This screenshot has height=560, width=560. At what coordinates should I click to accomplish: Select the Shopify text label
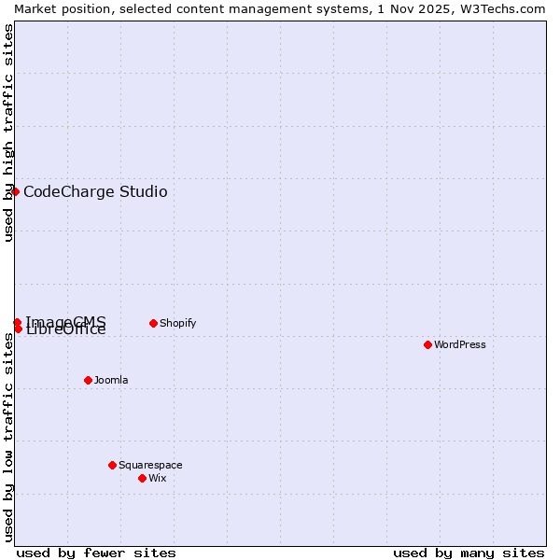pyautogui.click(x=177, y=323)
